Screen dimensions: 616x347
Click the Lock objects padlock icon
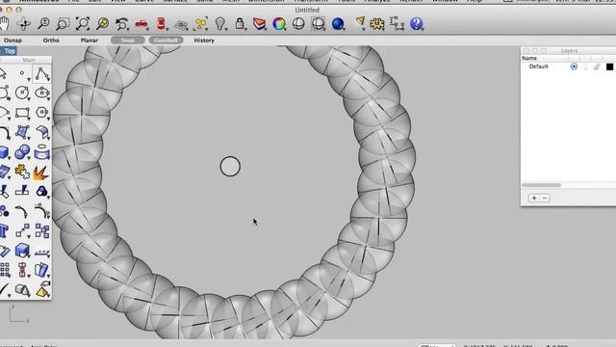point(240,23)
